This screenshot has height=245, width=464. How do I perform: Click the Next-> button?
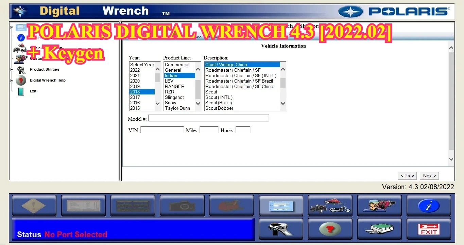(x=429, y=176)
